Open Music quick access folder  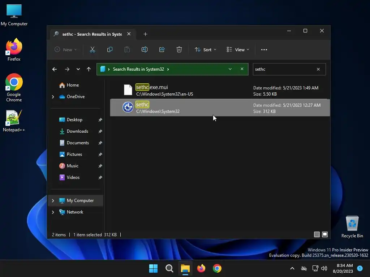pos(72,166)
